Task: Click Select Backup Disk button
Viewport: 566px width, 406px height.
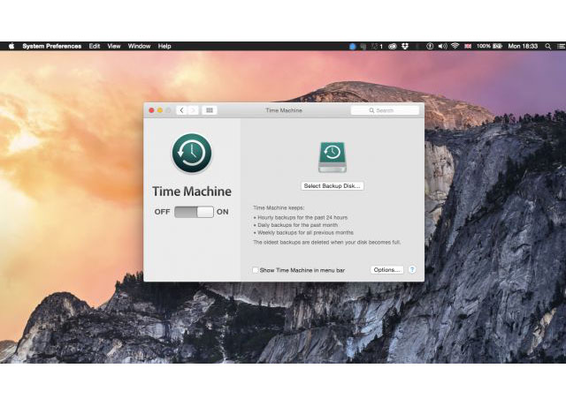Action: (x=333, y=186)
